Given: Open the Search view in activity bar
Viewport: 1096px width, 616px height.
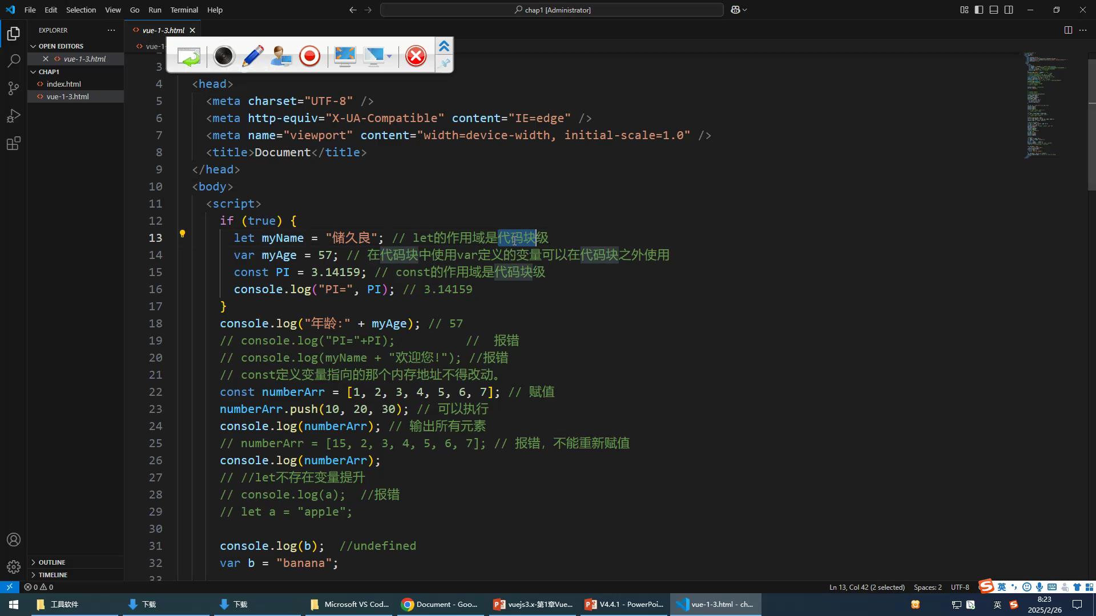Looking at the screenshot, I should [14, 60].
